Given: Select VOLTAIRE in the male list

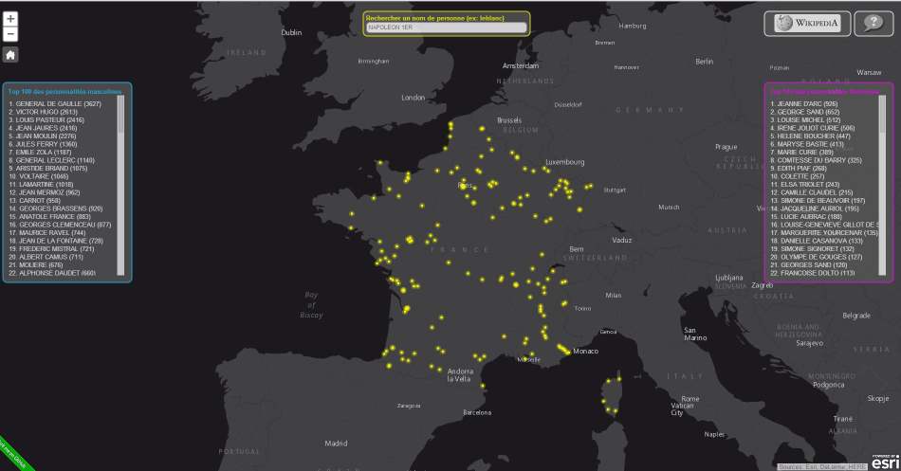Looking at the screenshot, I should tap(40, 176).
